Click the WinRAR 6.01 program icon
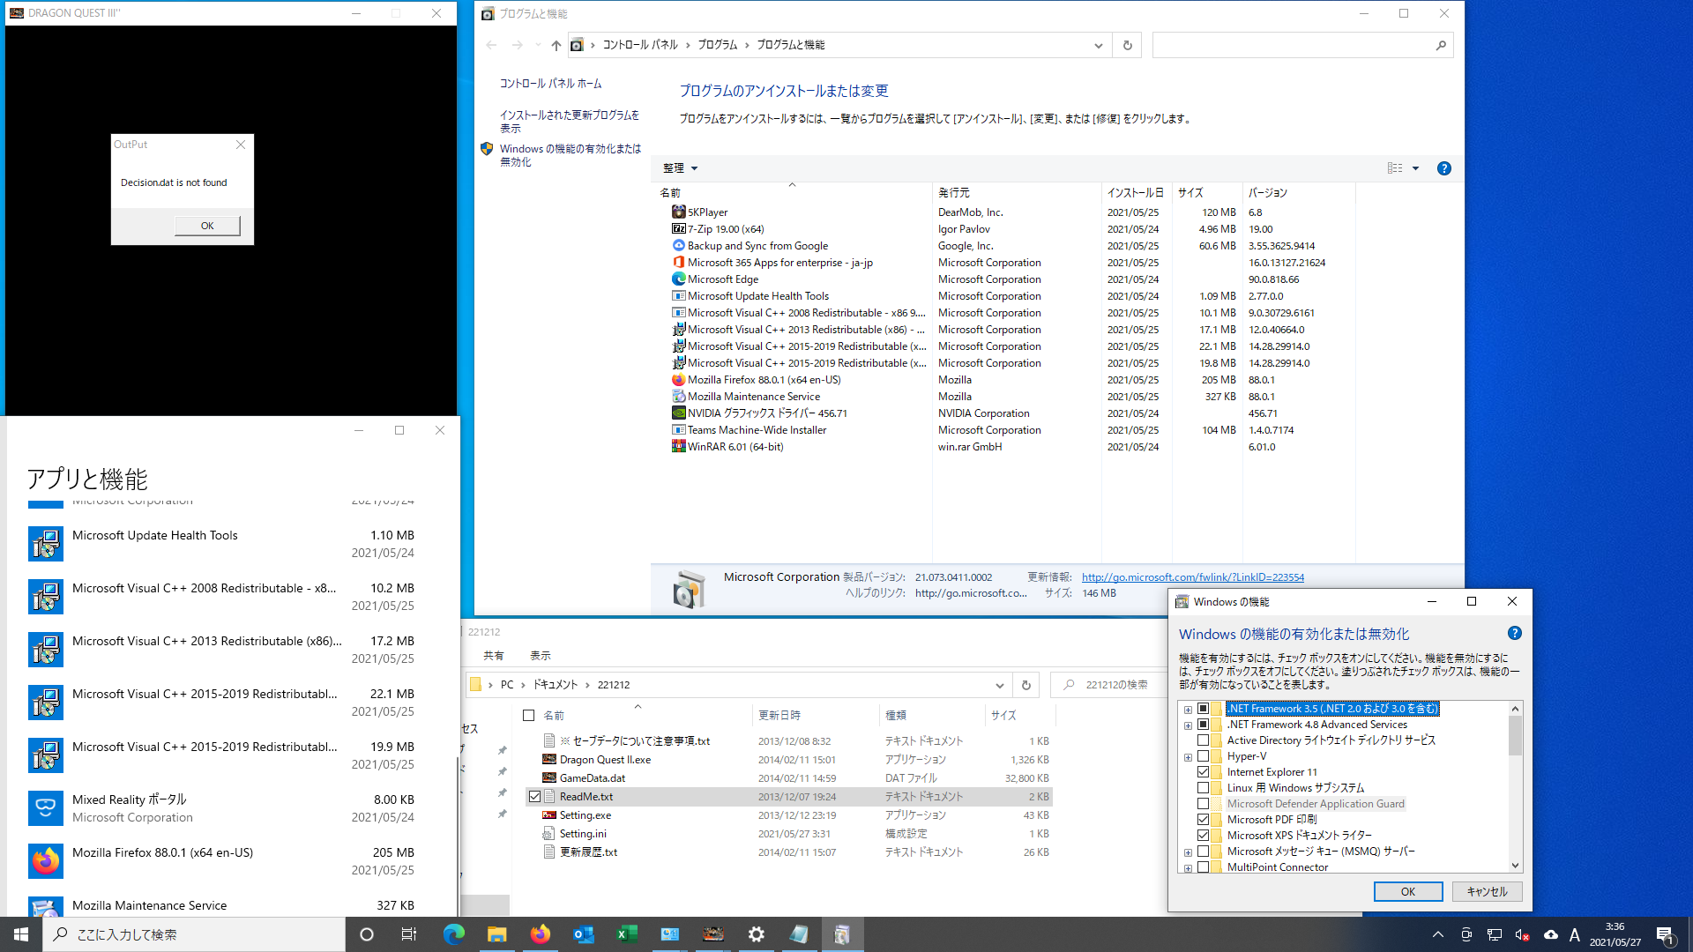This screenshot has height=952, width=1693. pos(678,447)
